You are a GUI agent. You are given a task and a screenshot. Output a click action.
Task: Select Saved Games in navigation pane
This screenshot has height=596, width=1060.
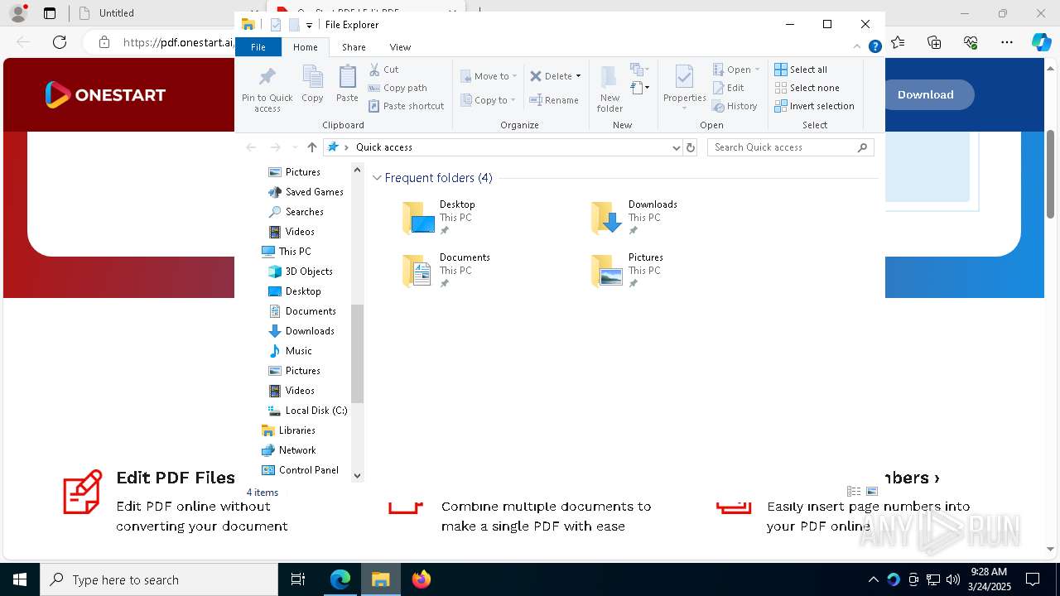314,192
